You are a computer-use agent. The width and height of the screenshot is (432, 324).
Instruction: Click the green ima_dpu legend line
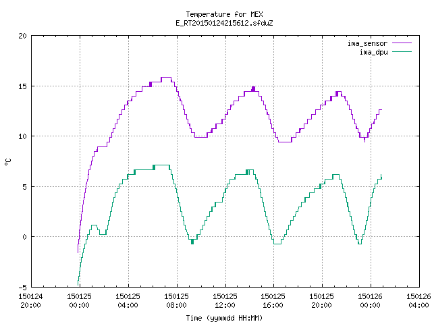pos(402,52)
